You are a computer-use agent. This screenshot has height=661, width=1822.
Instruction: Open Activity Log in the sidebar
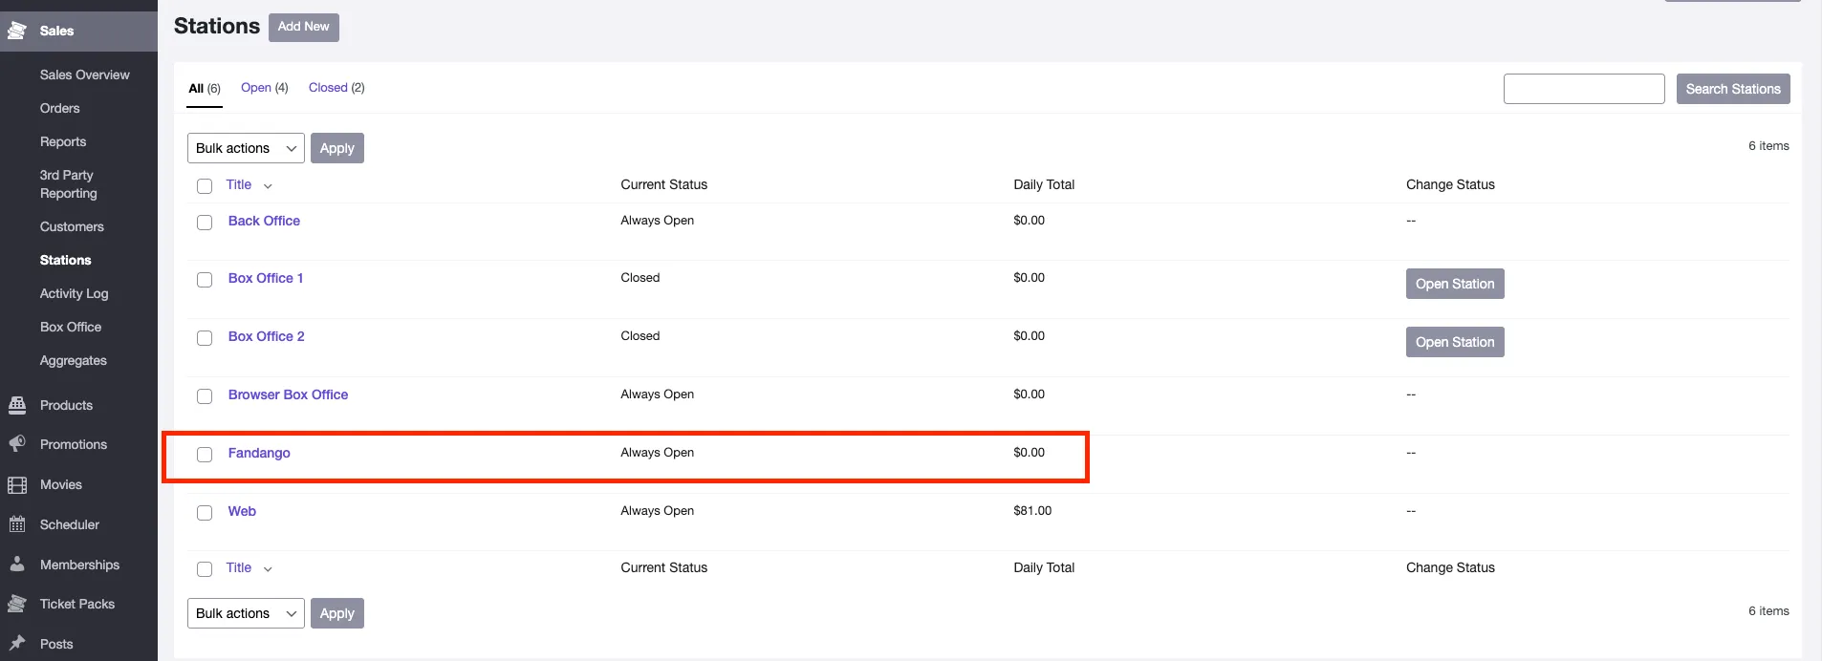75,293
